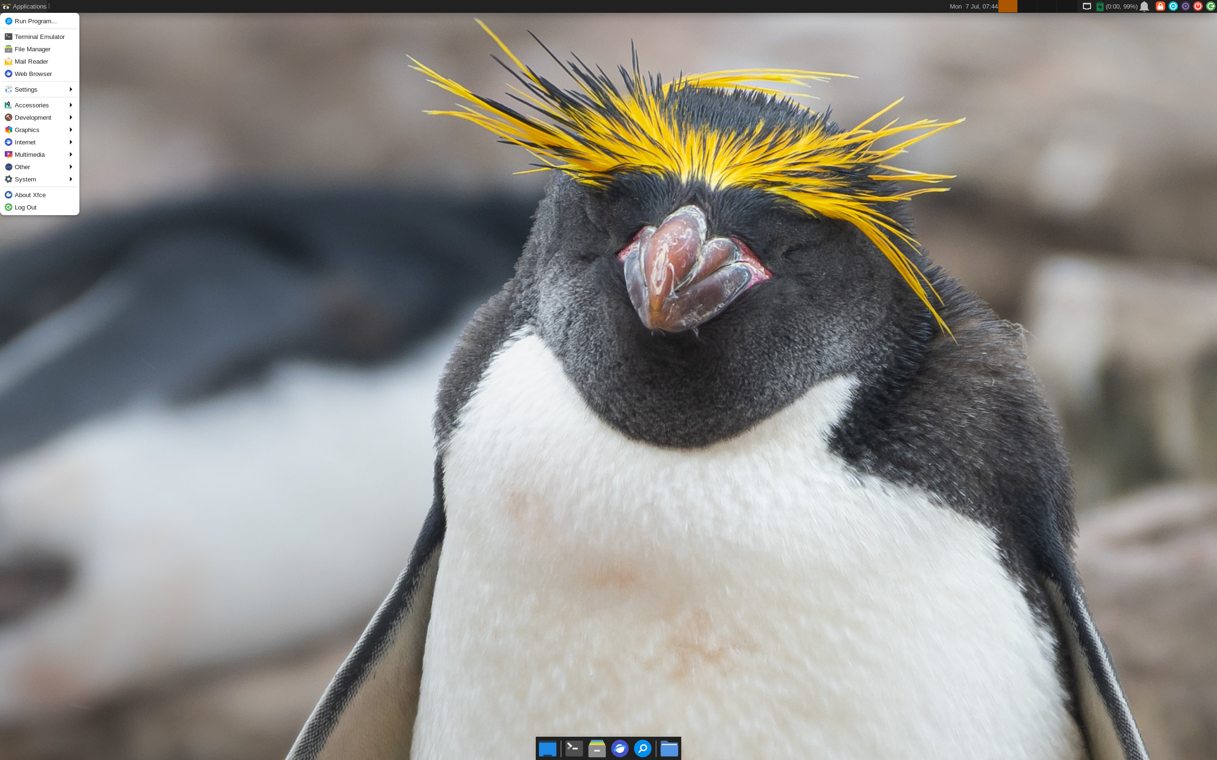Open Application Finder magnifier icon in dock
This screenshot has height=760, width=1217.
(642, 749)
